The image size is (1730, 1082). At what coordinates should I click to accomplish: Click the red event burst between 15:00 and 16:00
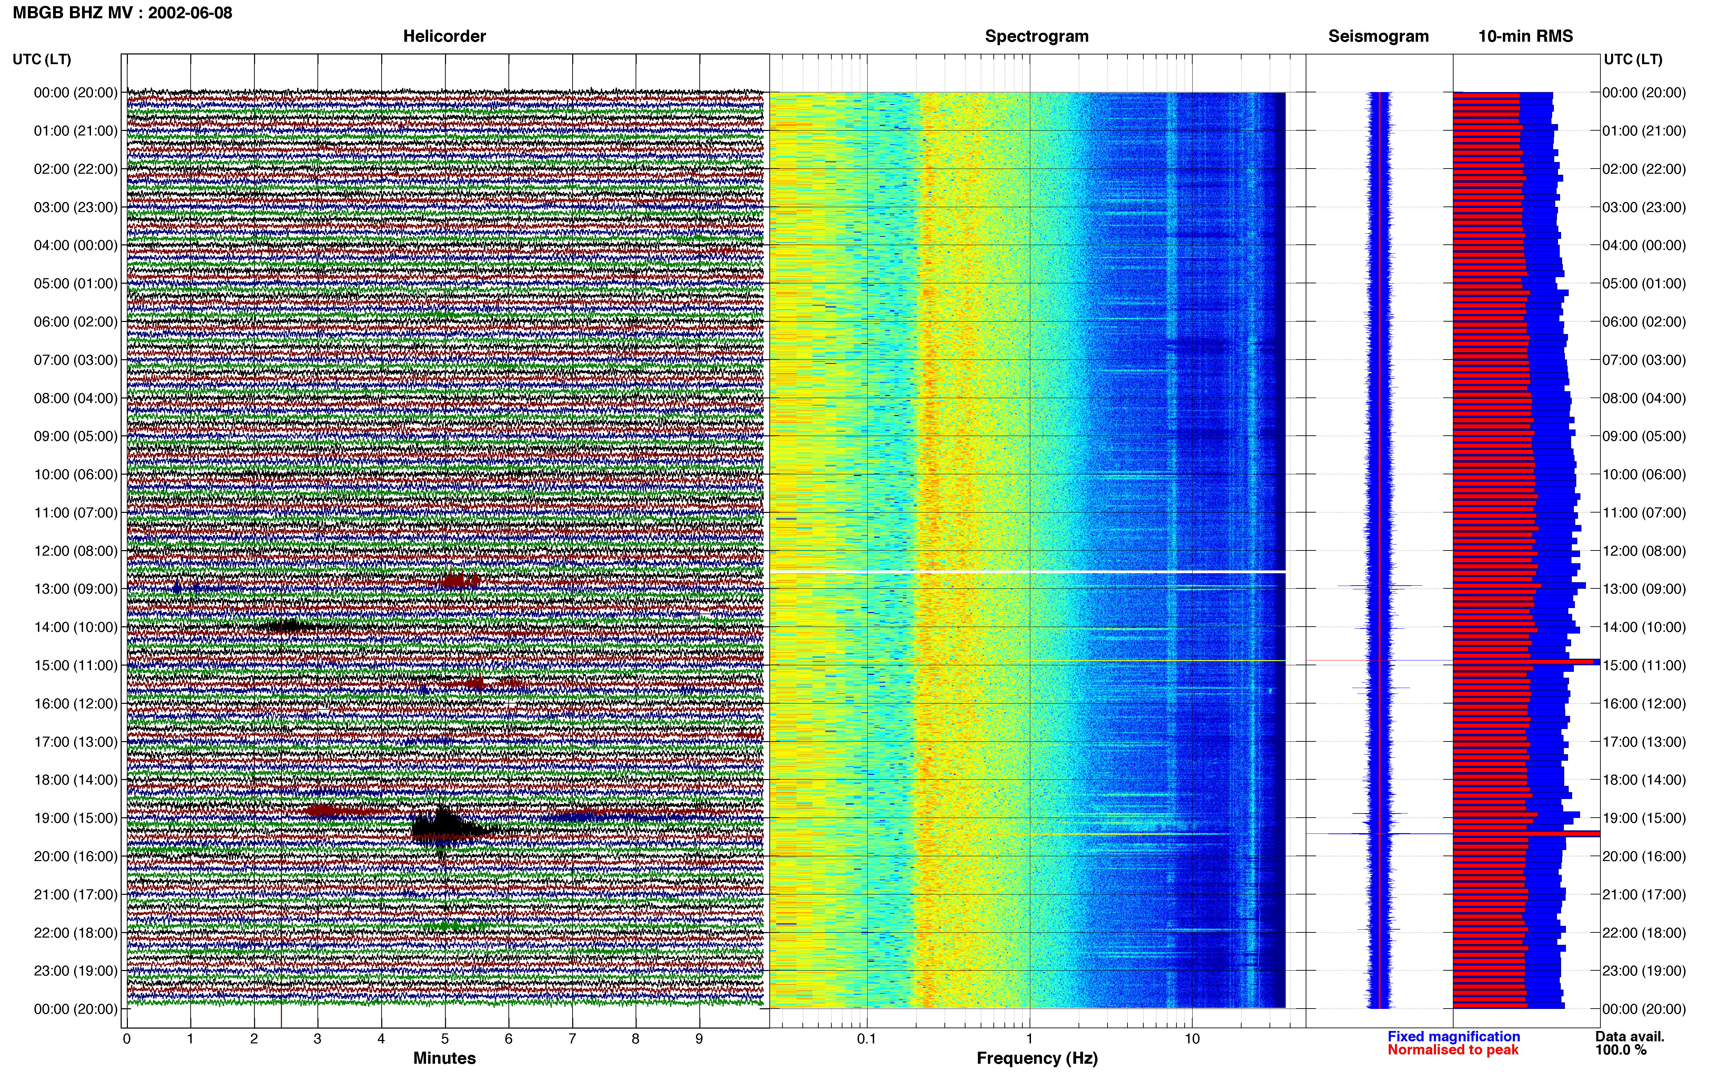click(474, 684)
